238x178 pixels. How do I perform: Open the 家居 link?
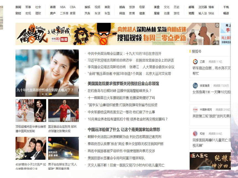click(73, 13)
